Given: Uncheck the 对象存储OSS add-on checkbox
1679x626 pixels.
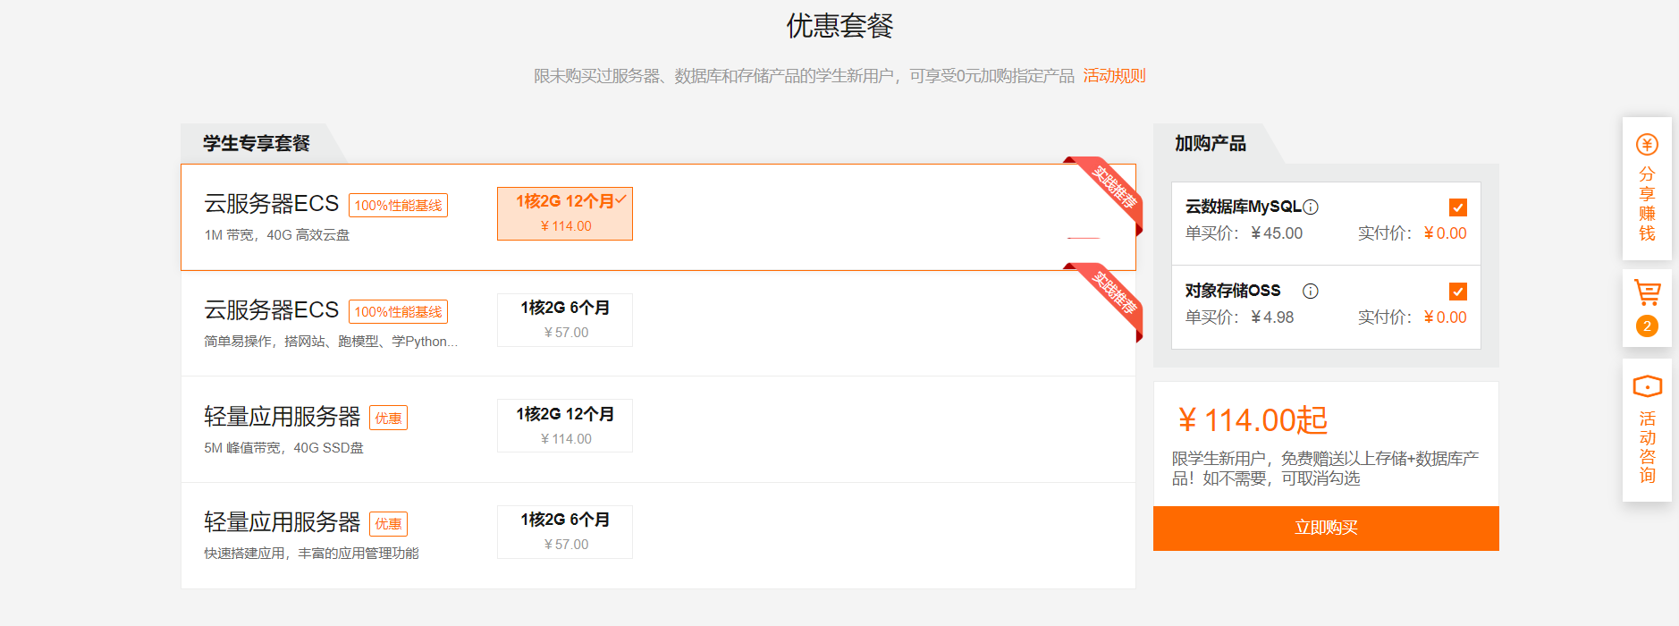Looking at the screenshot, I should 1457,292.
